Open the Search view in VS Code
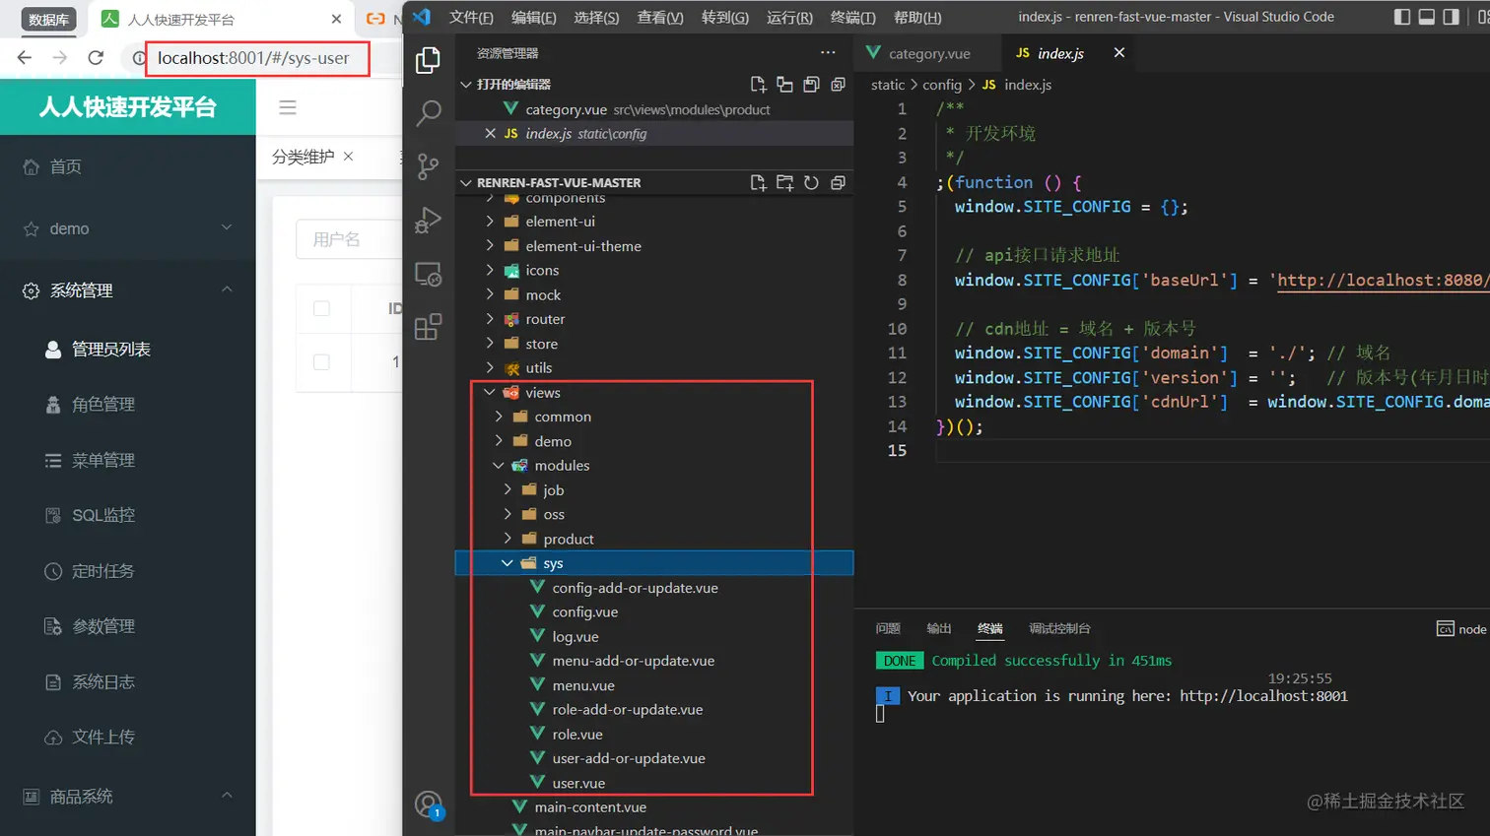Viewport: 1490px width, 836px height. click(x=428, y=113)
